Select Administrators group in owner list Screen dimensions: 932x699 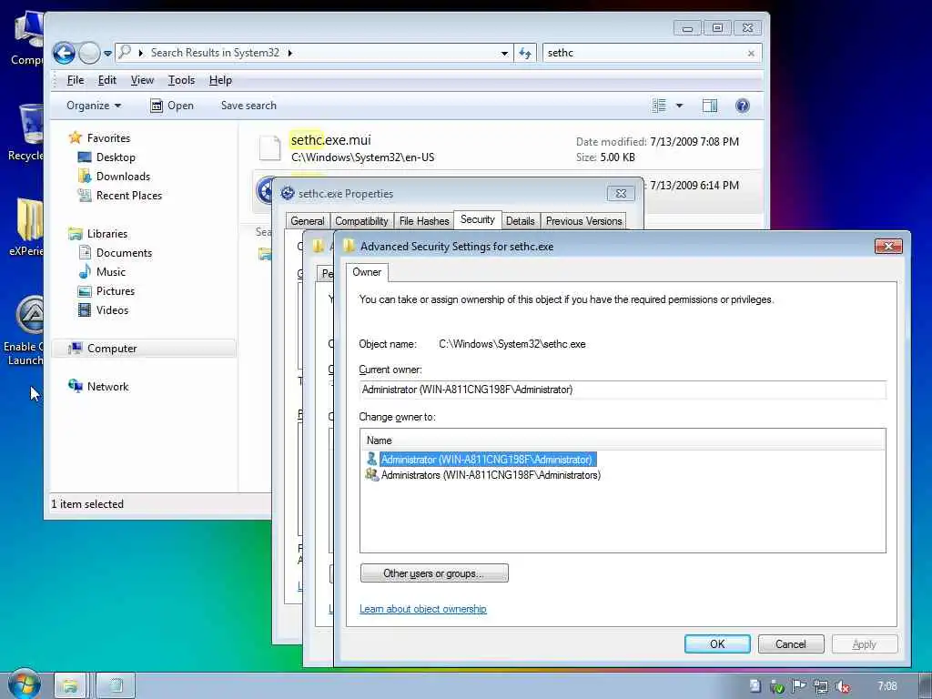point(491,475)
